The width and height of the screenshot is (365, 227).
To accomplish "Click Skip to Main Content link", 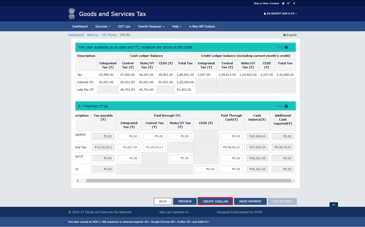I will pos(266,3).
